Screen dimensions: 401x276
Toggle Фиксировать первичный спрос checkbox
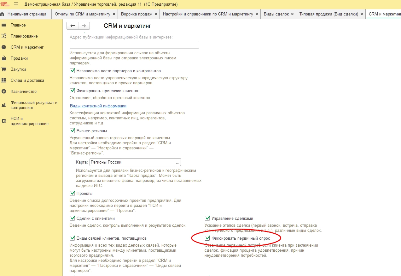207,238
